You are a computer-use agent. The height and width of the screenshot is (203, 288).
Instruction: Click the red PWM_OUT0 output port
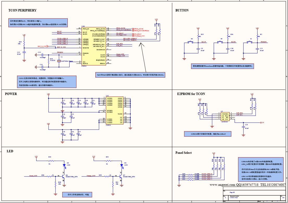(x=138, y=29)
